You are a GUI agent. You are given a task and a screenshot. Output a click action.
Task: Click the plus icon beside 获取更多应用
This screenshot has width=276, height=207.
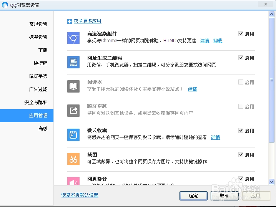(70, 22)
